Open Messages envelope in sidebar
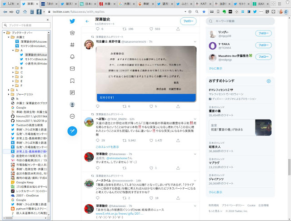Image resolution: width=291 pixels, height=221 pixels. [72, 69]
